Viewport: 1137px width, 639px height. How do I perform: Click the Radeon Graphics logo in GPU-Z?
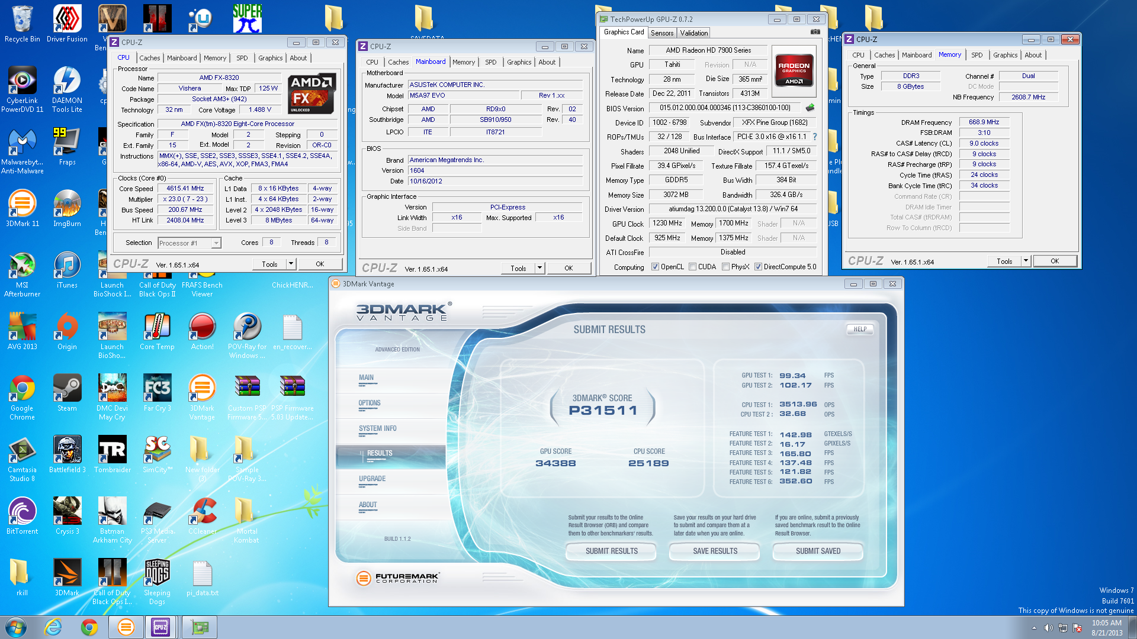click(794, 71)
